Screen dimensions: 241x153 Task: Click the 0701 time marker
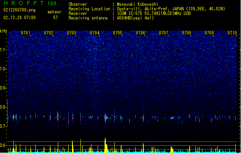tap(26, 33)
